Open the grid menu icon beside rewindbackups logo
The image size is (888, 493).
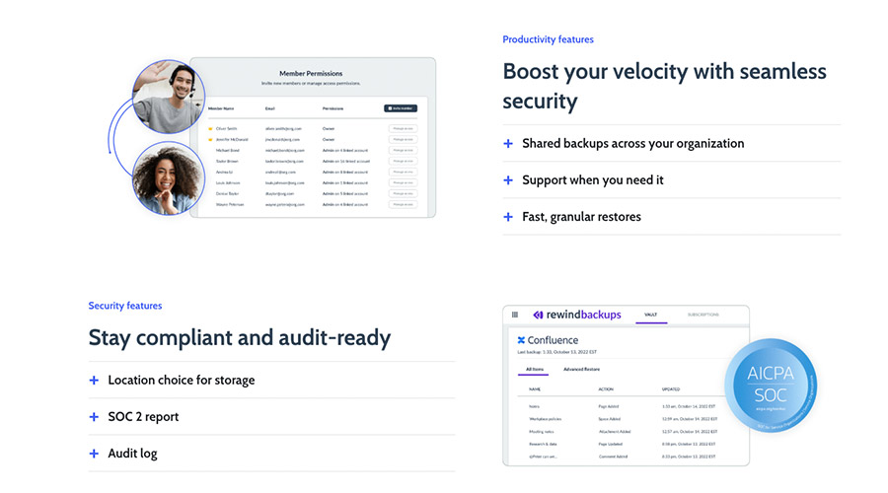pyautogui.click(x=515, y=316)
